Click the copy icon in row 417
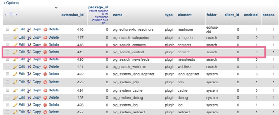279x115 pixels. 29,38
